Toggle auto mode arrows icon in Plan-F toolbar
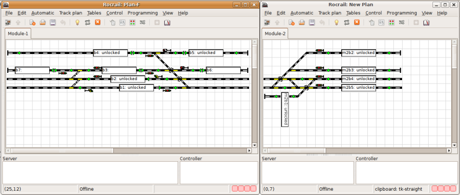 click(87, 22)
